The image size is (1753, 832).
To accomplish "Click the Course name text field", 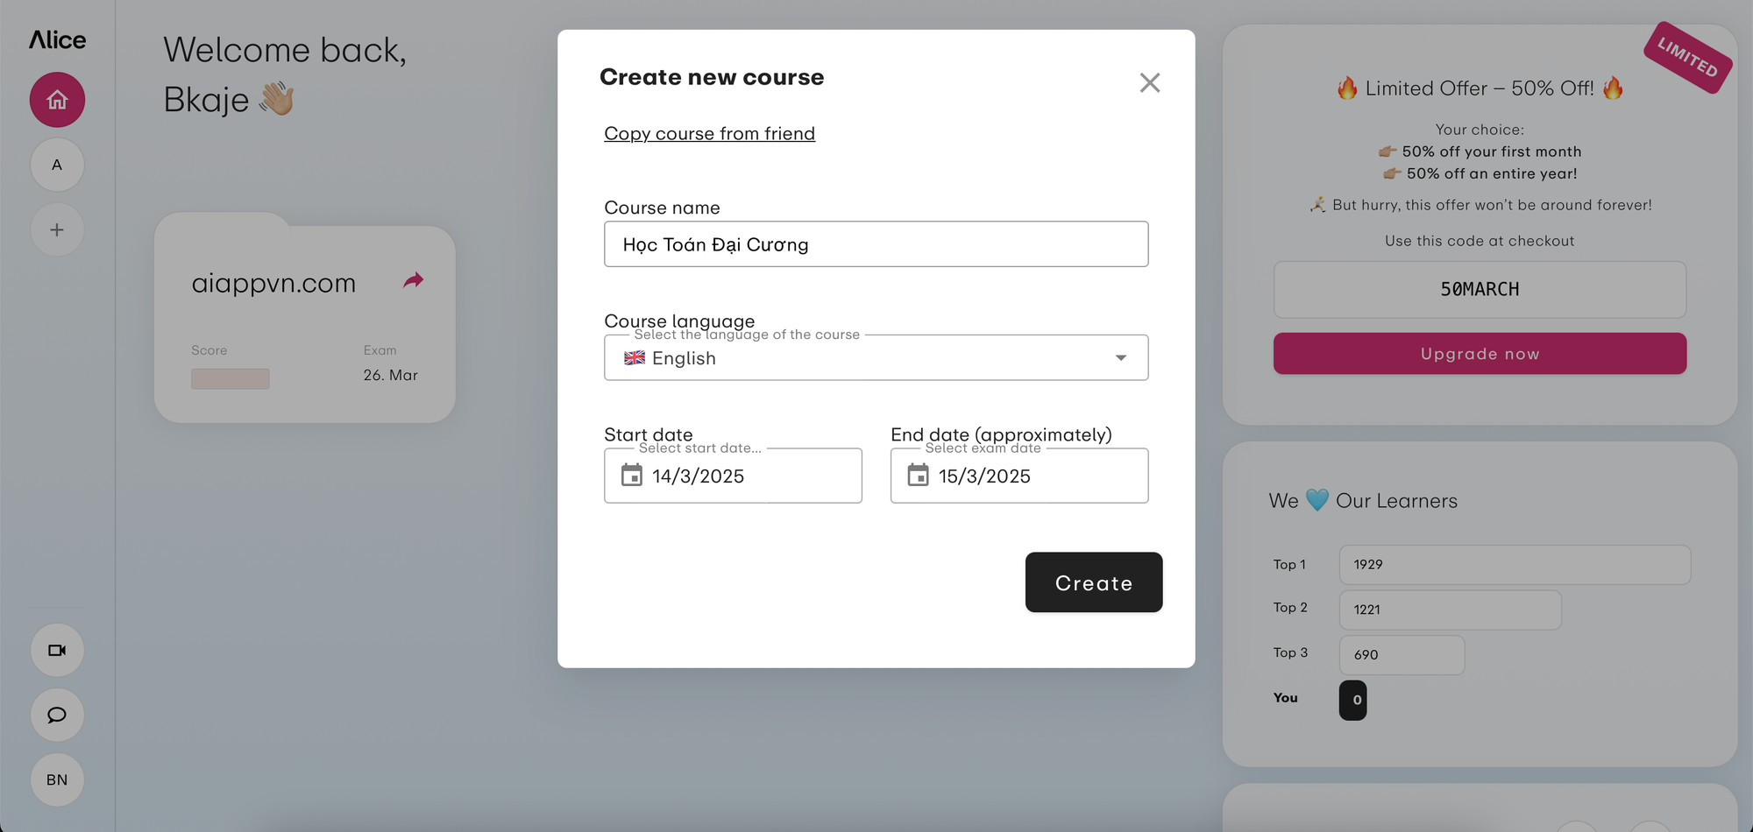I will click(x=876, y=244).
